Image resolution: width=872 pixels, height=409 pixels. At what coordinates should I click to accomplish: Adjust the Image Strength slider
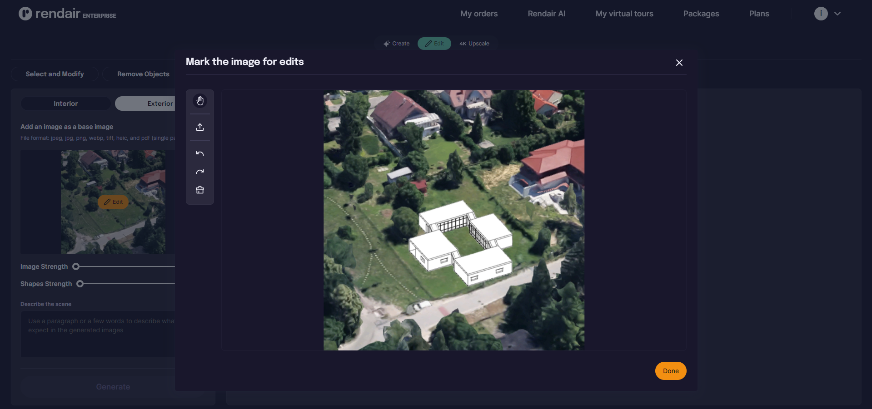coord(75,266)
